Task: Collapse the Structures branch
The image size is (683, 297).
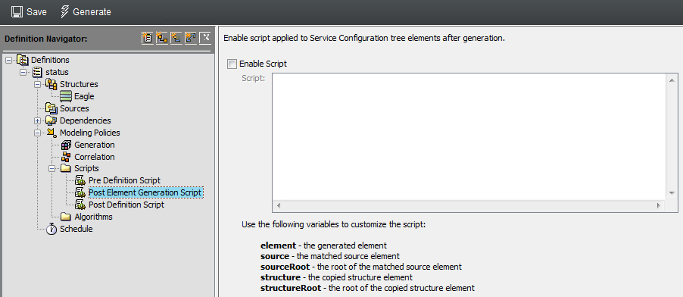Action: point(37,84)
